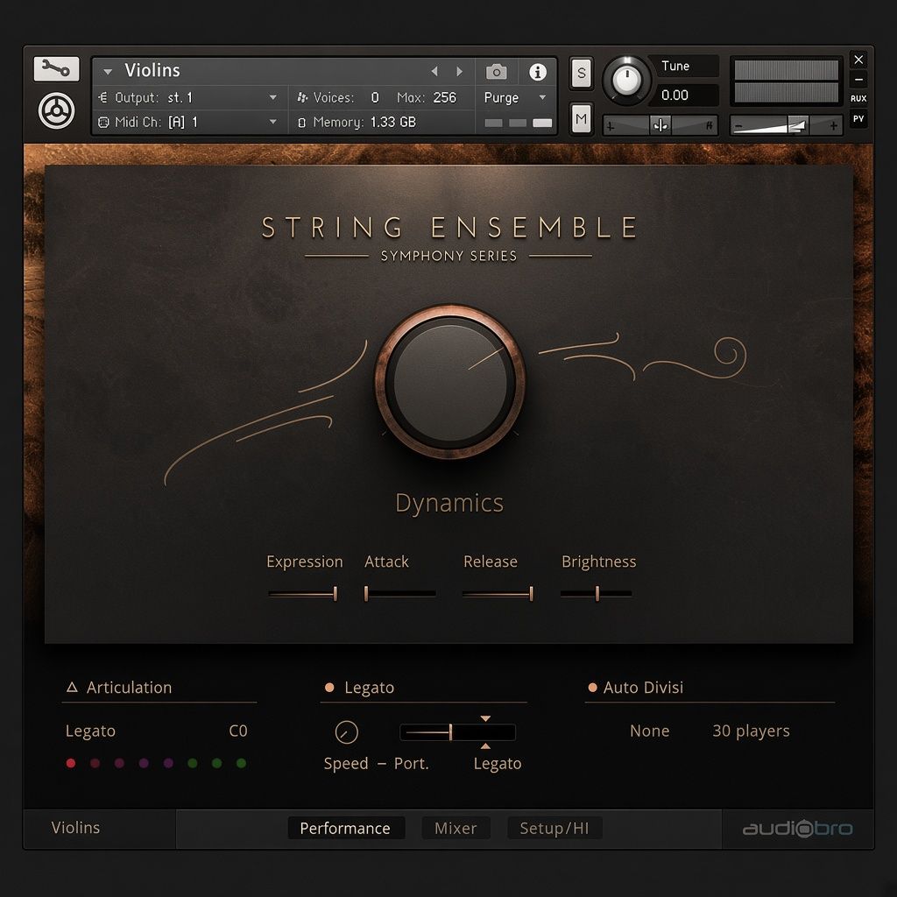897x897 pixels.
Task: Click the Legato speed dial icon
Action: (346, 732)
